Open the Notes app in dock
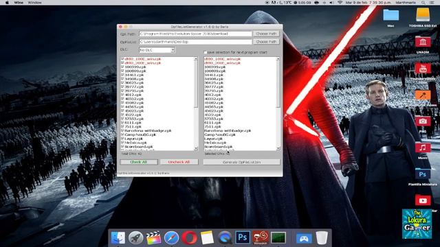 coord(207,238)
